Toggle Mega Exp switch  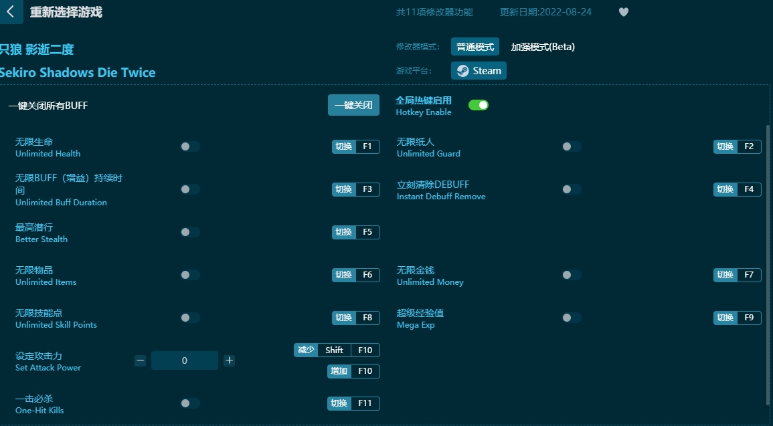(x=572, y=318)
